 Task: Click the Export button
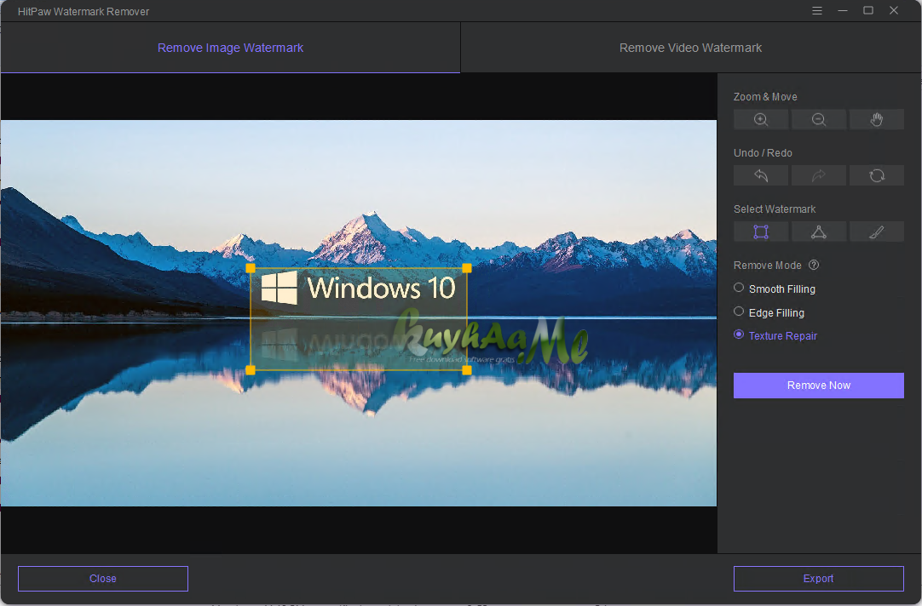click(x=819, y=579)
